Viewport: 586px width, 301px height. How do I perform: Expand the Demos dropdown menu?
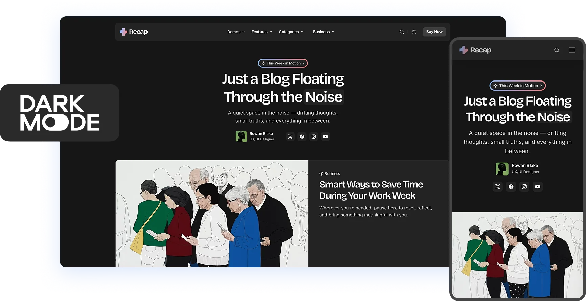click(236, 32)
